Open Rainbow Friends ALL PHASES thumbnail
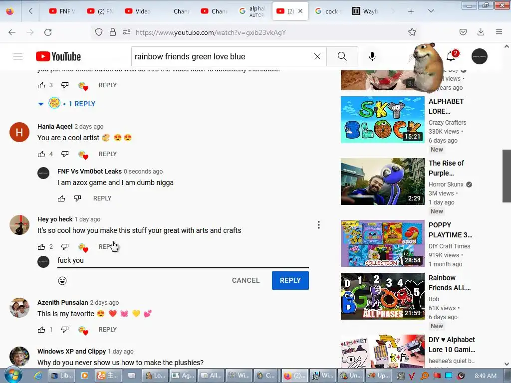 [383, 296]
